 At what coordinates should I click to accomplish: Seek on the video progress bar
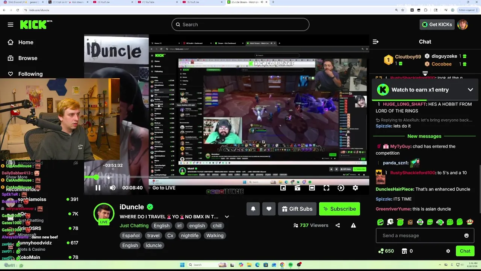(227, 177)
